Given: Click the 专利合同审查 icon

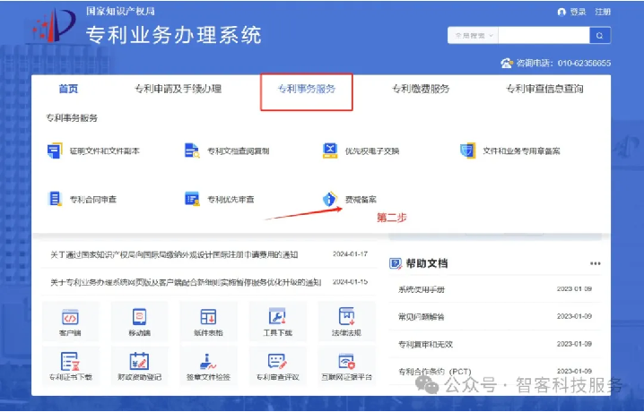Looking at the screenshot, I should (55, 199).
